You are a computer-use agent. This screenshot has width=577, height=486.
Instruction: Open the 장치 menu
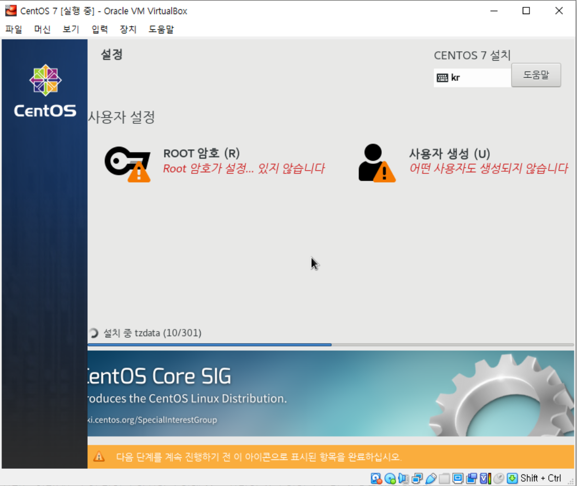click(128, 29)
